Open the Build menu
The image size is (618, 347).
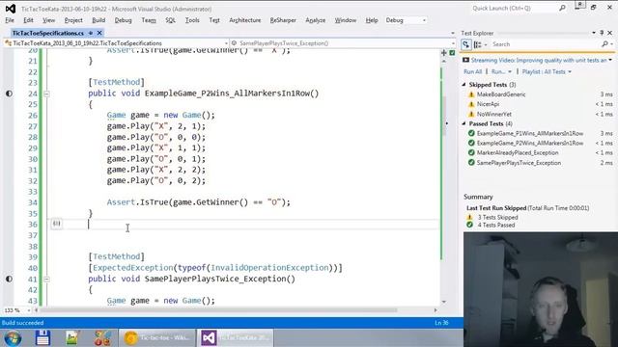pos(98,20)
